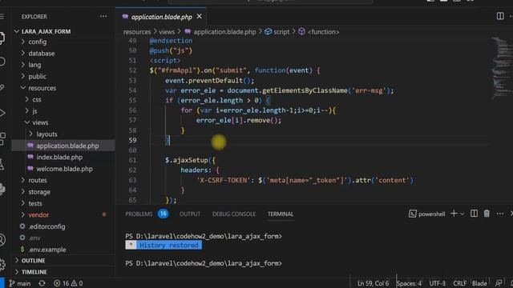Open the Accounts menu in activity bar
Viewport: 513px width, 288px height.
2,240
